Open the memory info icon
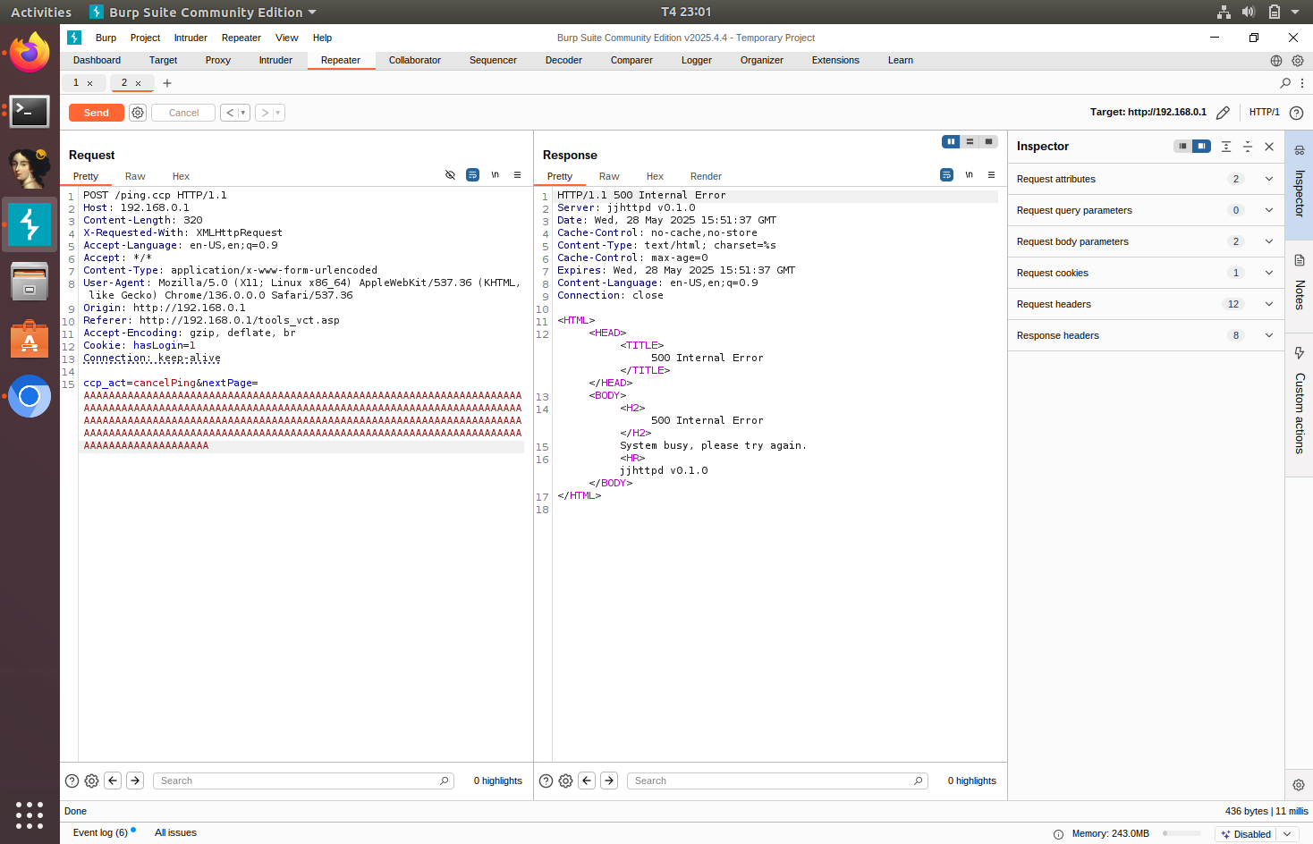 tap(1059, 834)
